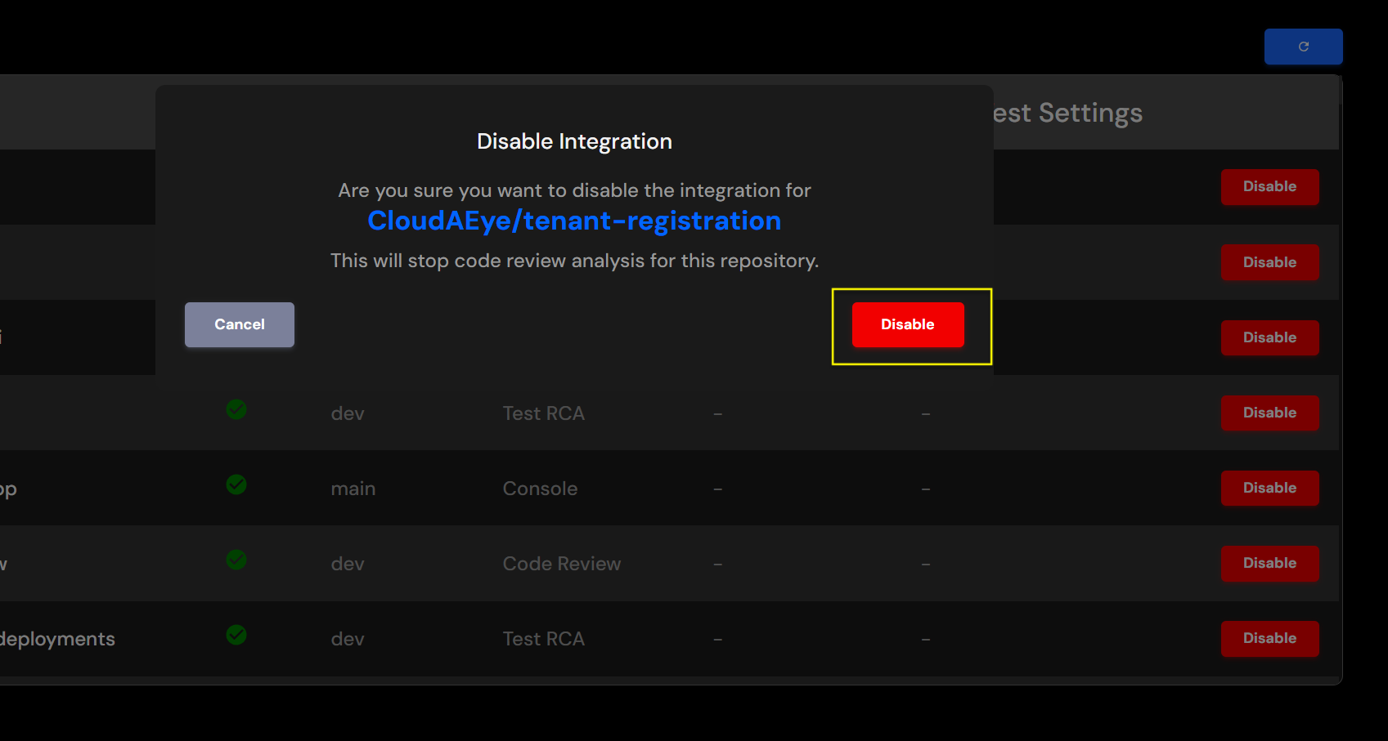Disable the Code Review integration
1388x741 pixels.
(x=1269, y=563)
